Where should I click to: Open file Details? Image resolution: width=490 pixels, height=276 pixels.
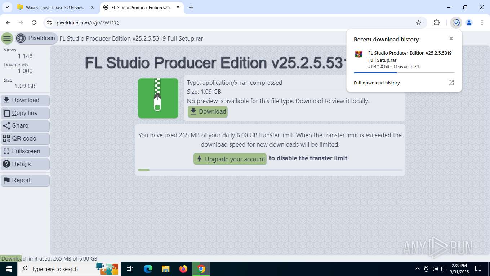tap(25, 164)
